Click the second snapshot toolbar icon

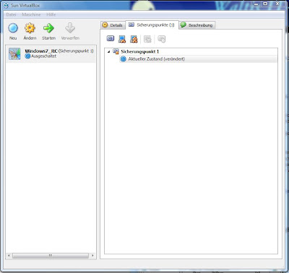pyautogui.click(x=122, y=39)
